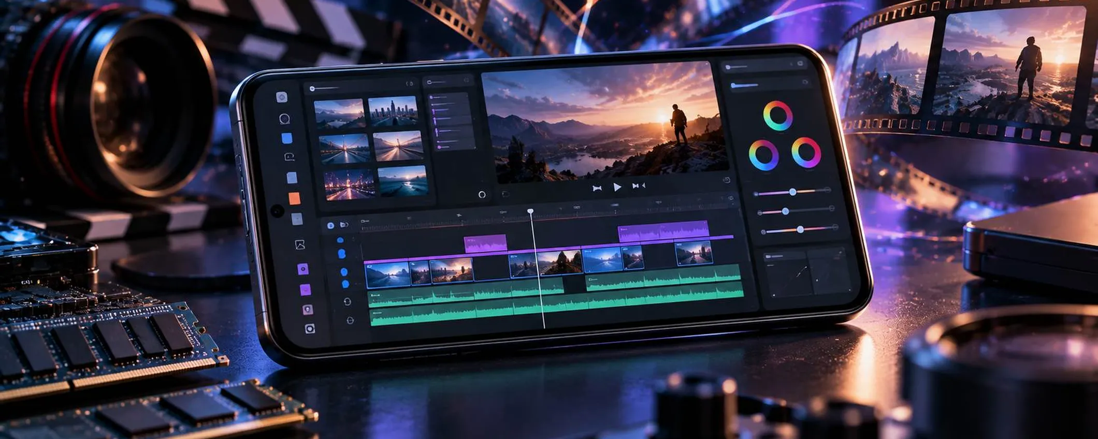Adjust the lower-left color wheel

[x=763, y=155]
